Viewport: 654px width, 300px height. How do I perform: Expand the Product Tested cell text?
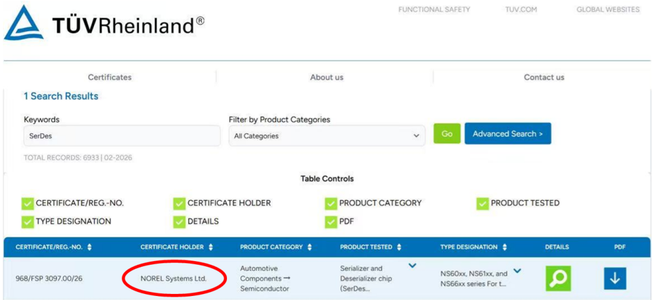[412, 265]
